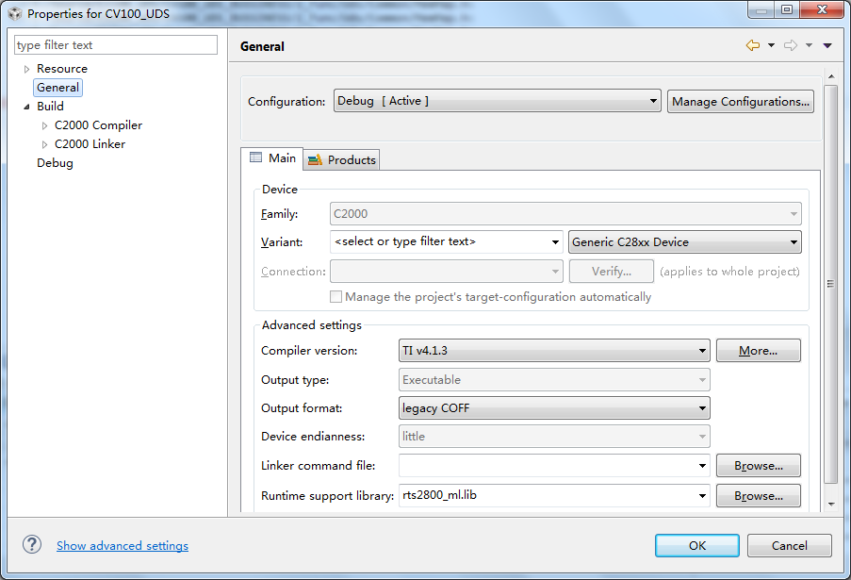Viewport: 851px width, 580px height.
Task: Click the filter text input field
Action: pyautogui.click(x=116, y=45)
